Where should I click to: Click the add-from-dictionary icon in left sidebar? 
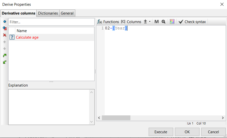[x=4, y=28]
